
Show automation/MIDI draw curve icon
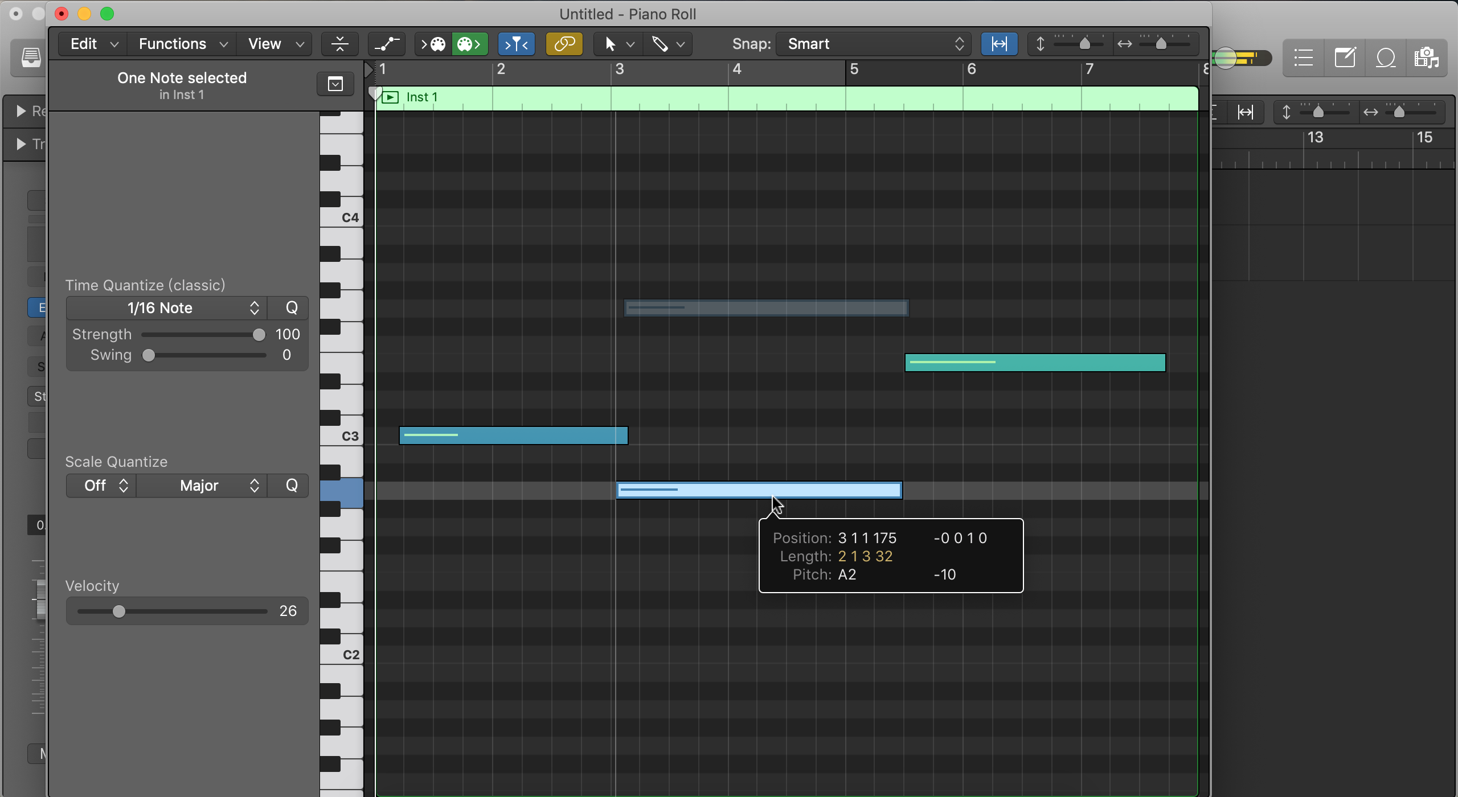pos(387,44)
